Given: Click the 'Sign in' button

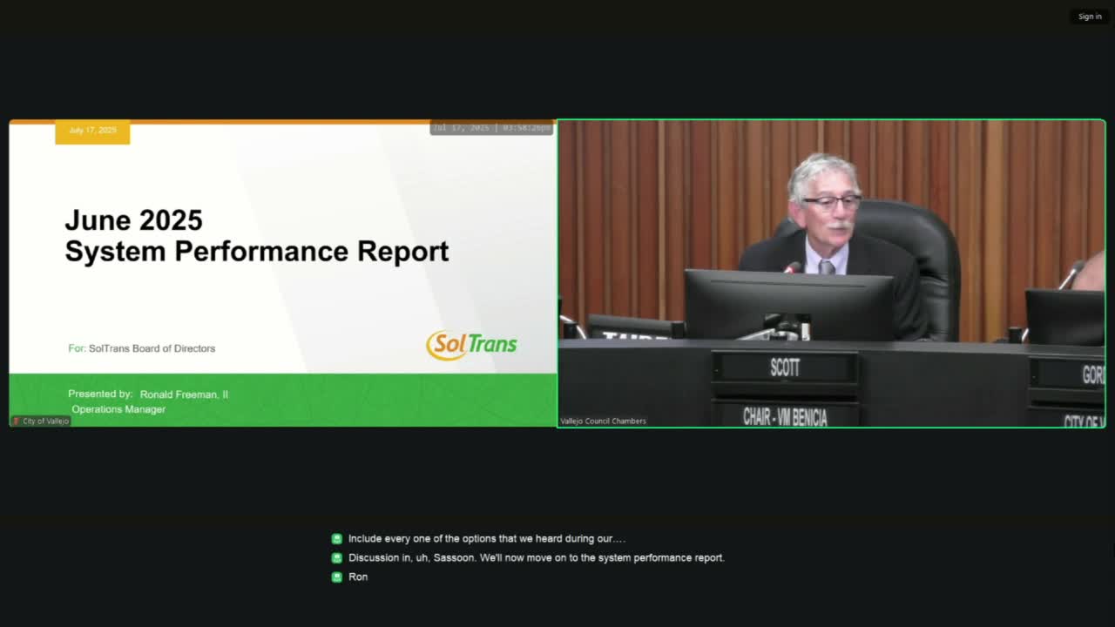Looking at the screenshot, I should click(1090, 16).
